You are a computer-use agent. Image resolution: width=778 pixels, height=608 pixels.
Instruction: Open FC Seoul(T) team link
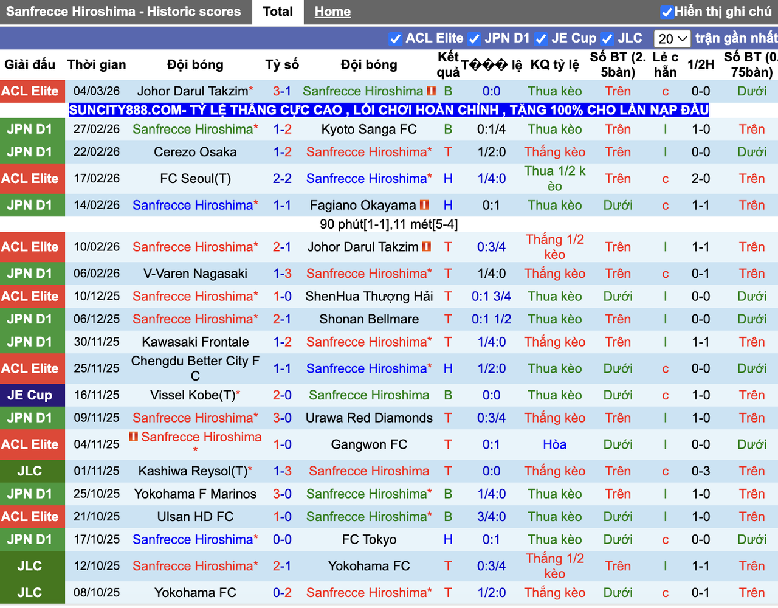click(x=195, y=179)
